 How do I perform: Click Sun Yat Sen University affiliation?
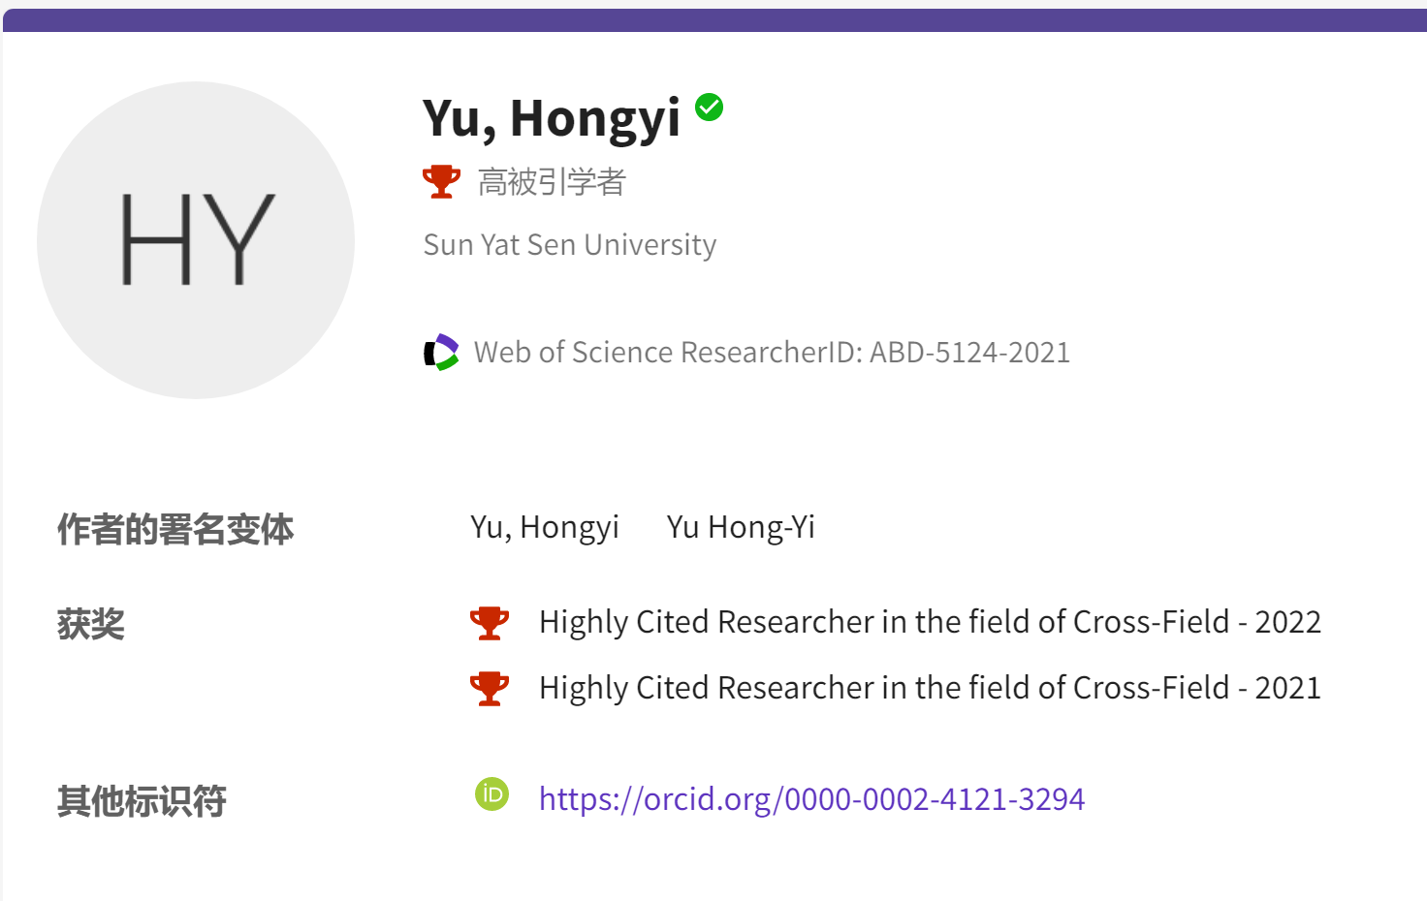(569, 245)
